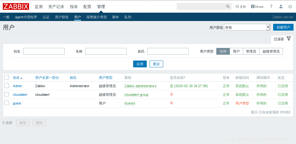Image resolution: width=296 pixels, height=144 pixels.
Task: Open cloudalert group link
Action: click(137, 95)
